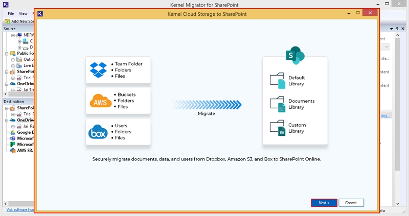Click the right panel vertical scrollbar thumb
Screen dimensions: 409x216
(398, 104)
